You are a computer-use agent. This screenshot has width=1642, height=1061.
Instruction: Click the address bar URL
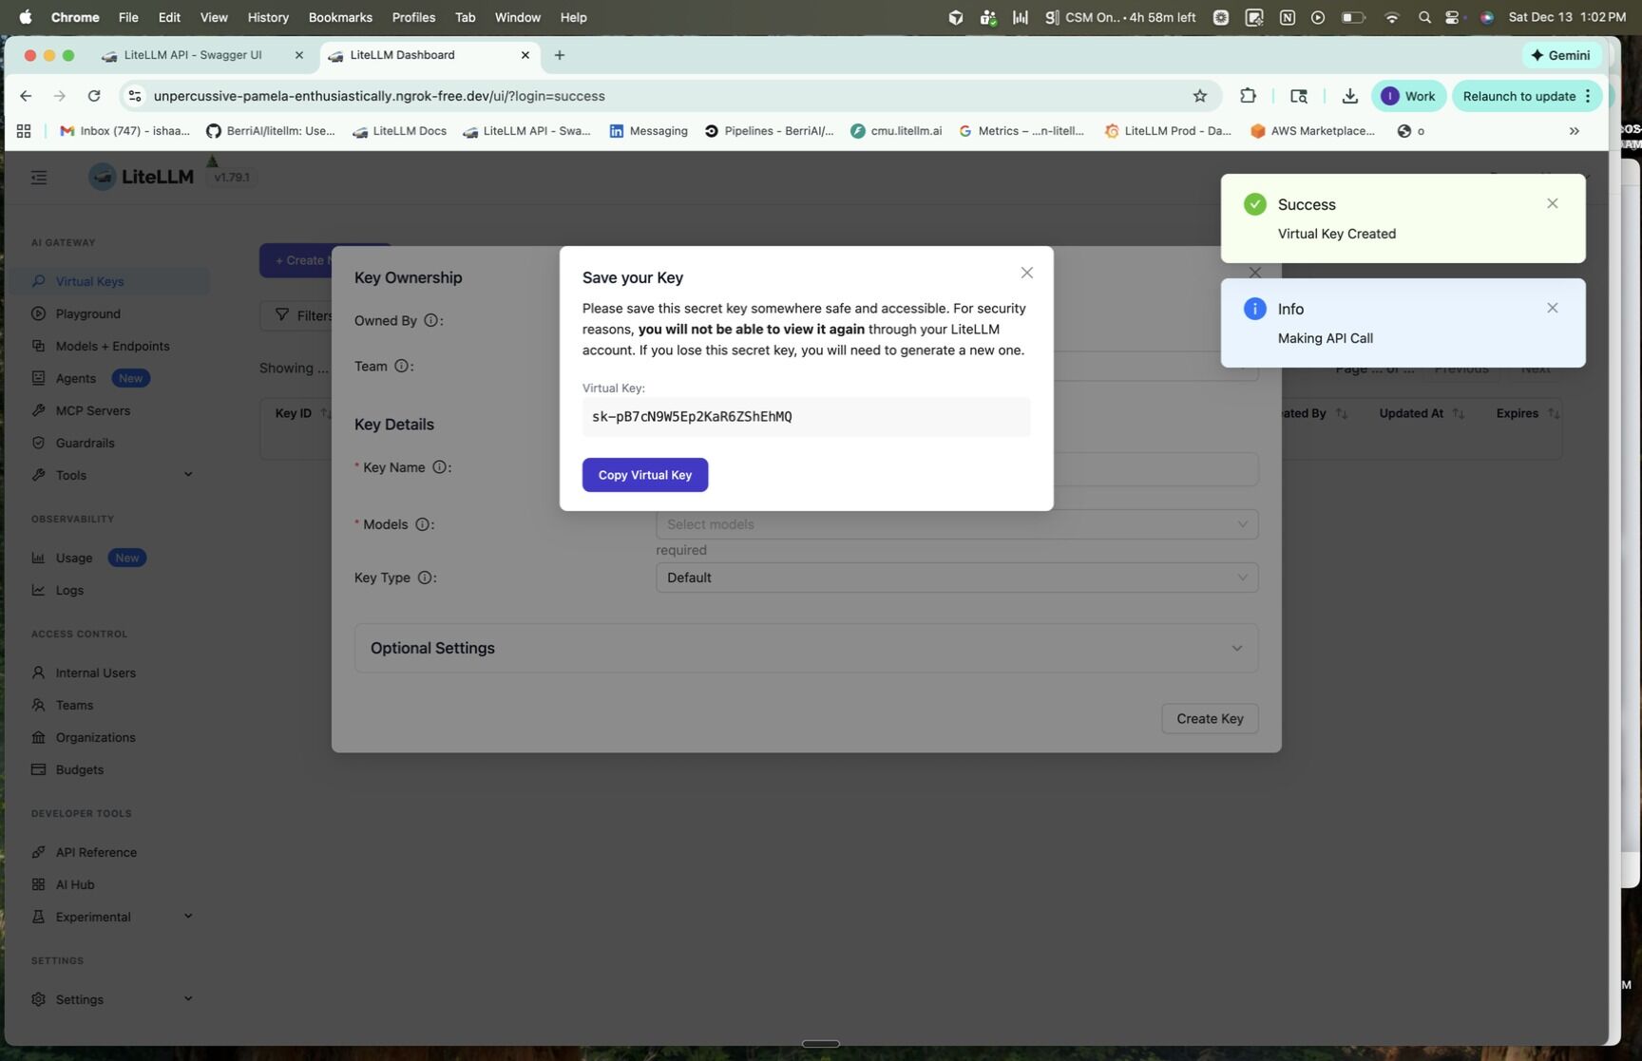(379, 96)
